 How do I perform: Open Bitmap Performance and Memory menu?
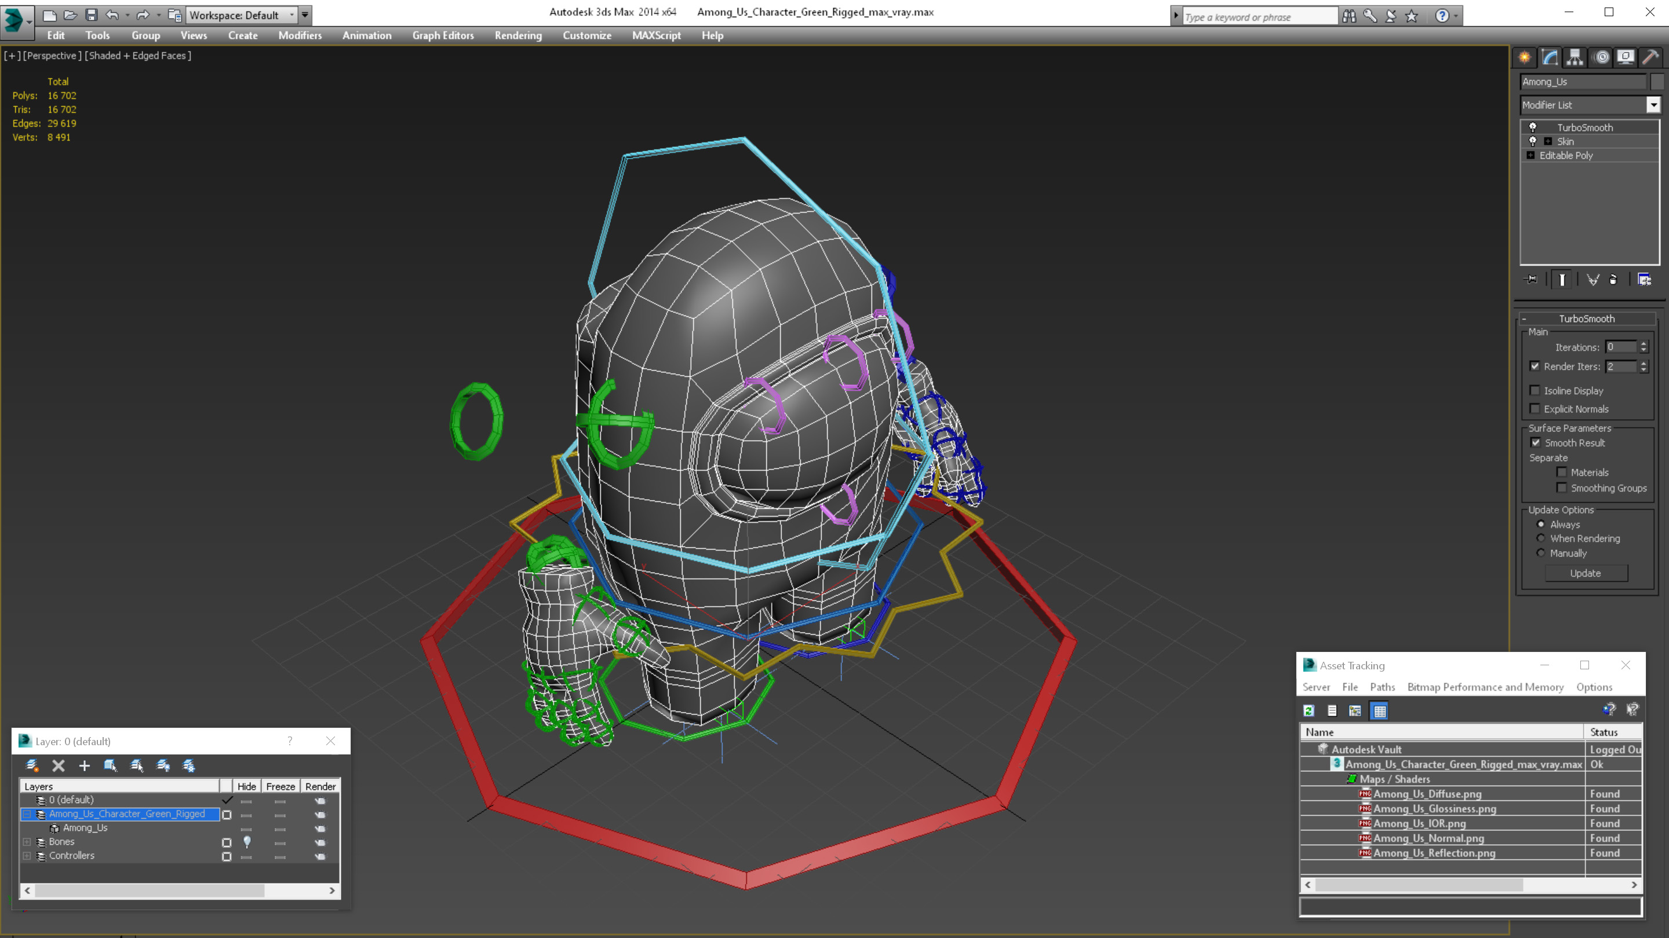click(1485, 687)
